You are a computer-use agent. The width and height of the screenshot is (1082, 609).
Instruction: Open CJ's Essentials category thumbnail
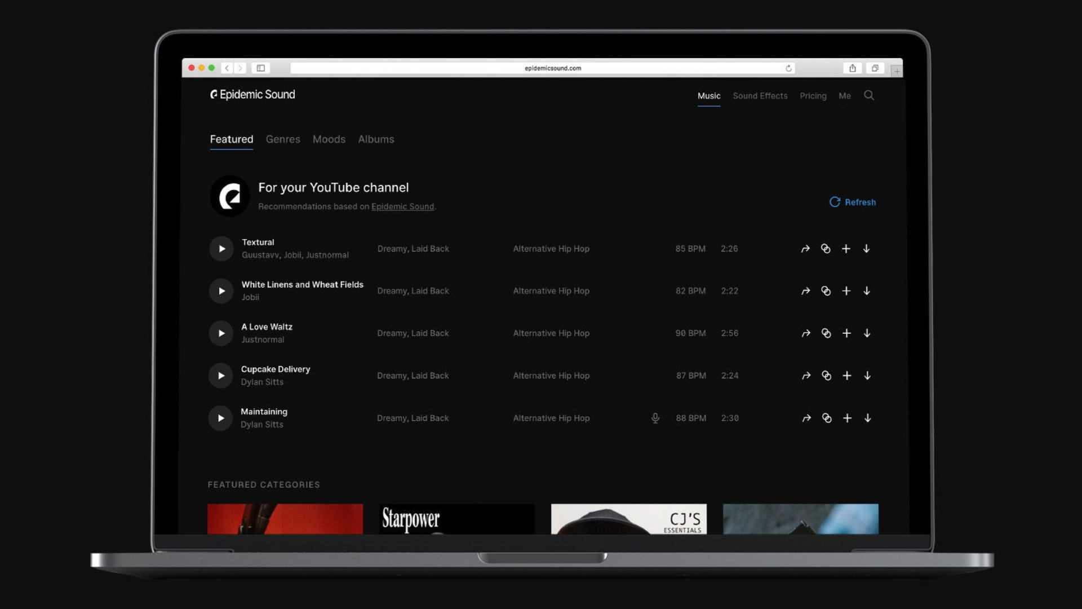pos(629,519)
